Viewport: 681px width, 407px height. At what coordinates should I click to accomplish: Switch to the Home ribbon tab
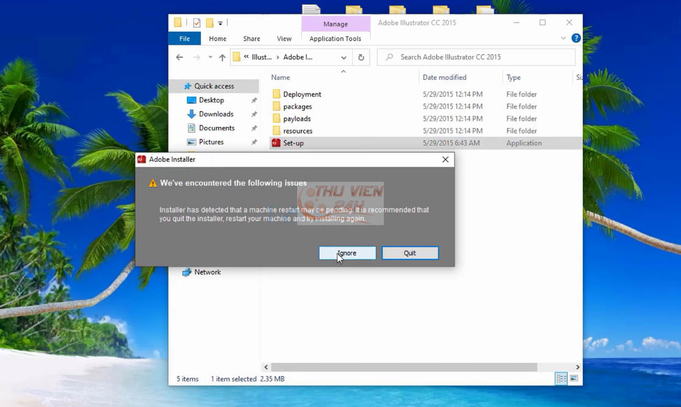218,38
